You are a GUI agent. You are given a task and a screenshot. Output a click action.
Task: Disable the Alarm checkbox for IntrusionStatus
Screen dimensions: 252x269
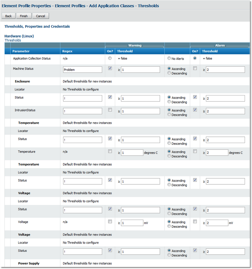click(x=195, y=110)
